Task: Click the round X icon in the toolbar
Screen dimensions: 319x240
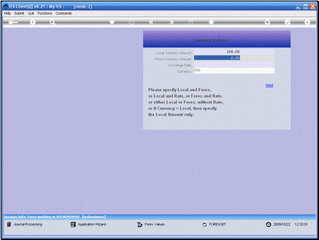Action: (x=307, y=22)
